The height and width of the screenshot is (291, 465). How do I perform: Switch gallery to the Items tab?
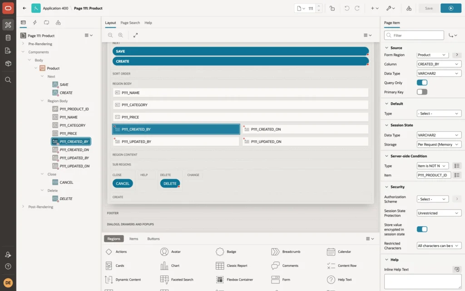coord(134,239)
